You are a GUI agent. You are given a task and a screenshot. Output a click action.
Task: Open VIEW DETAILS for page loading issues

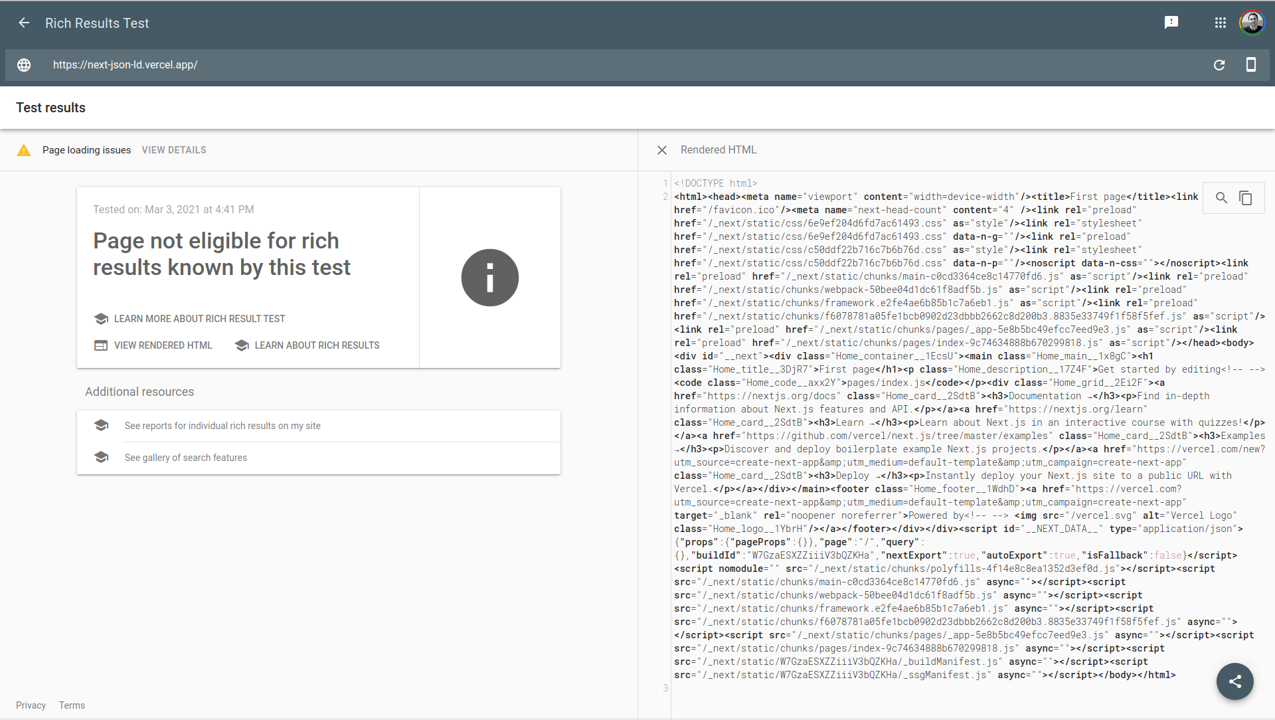point(174,150)
